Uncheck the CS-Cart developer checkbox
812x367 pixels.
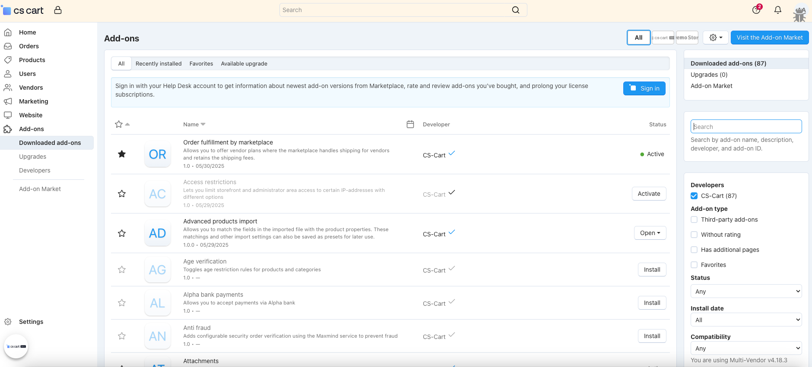click(694, 196)
